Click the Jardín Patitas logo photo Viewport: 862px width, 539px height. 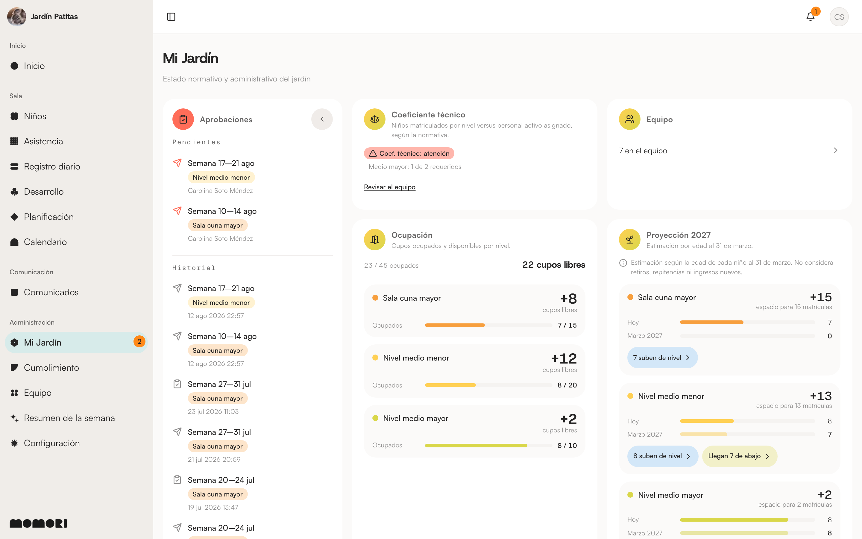[x=17, y=17]
